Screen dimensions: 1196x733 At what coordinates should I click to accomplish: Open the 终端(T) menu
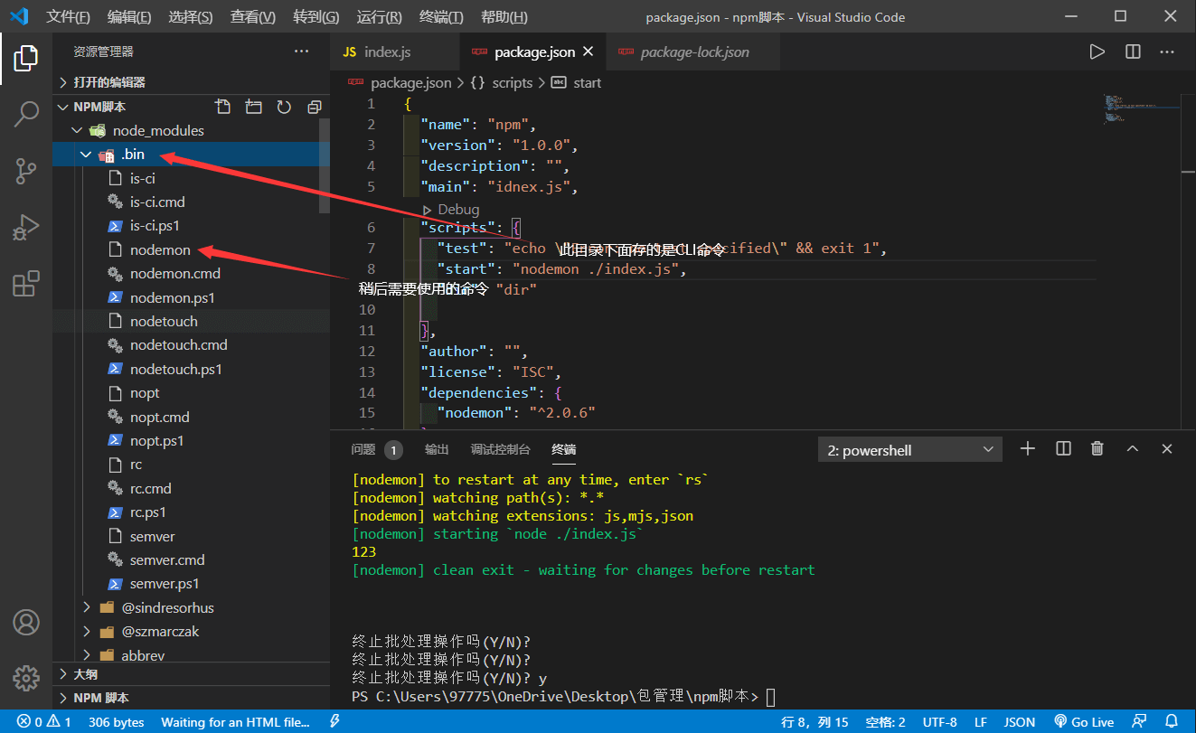point(442,17)
